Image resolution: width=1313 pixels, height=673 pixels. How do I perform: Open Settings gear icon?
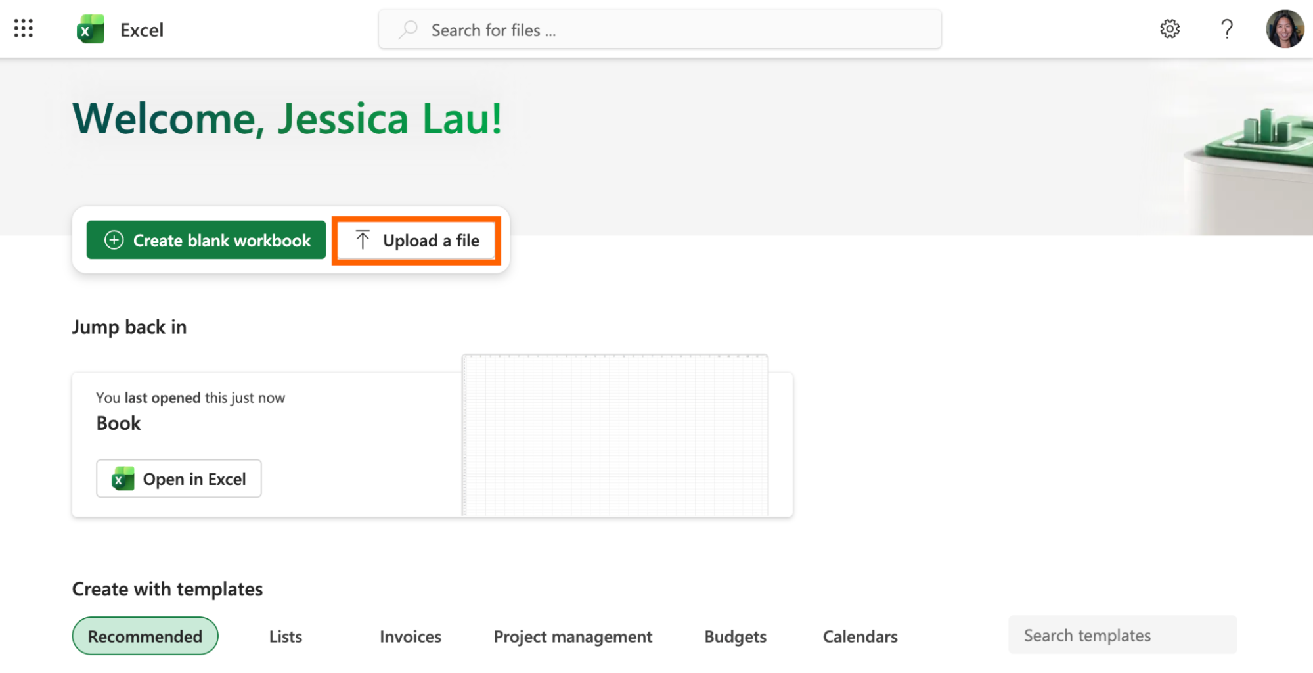(x=1169, y=29)
